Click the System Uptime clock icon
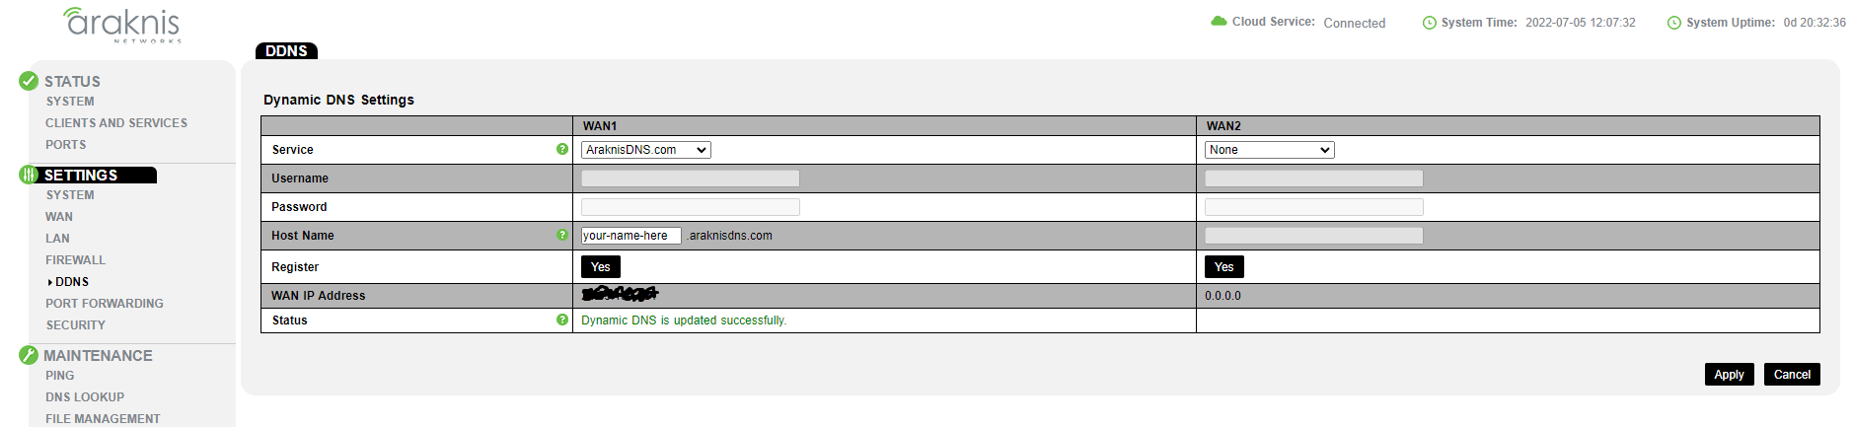1853x427 pixels. point(1674,23)
